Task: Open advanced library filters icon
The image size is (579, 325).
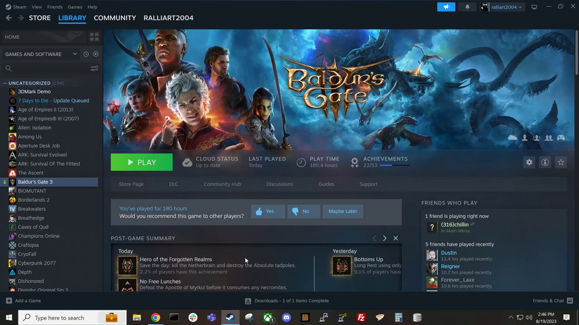Action: (94, 68)
